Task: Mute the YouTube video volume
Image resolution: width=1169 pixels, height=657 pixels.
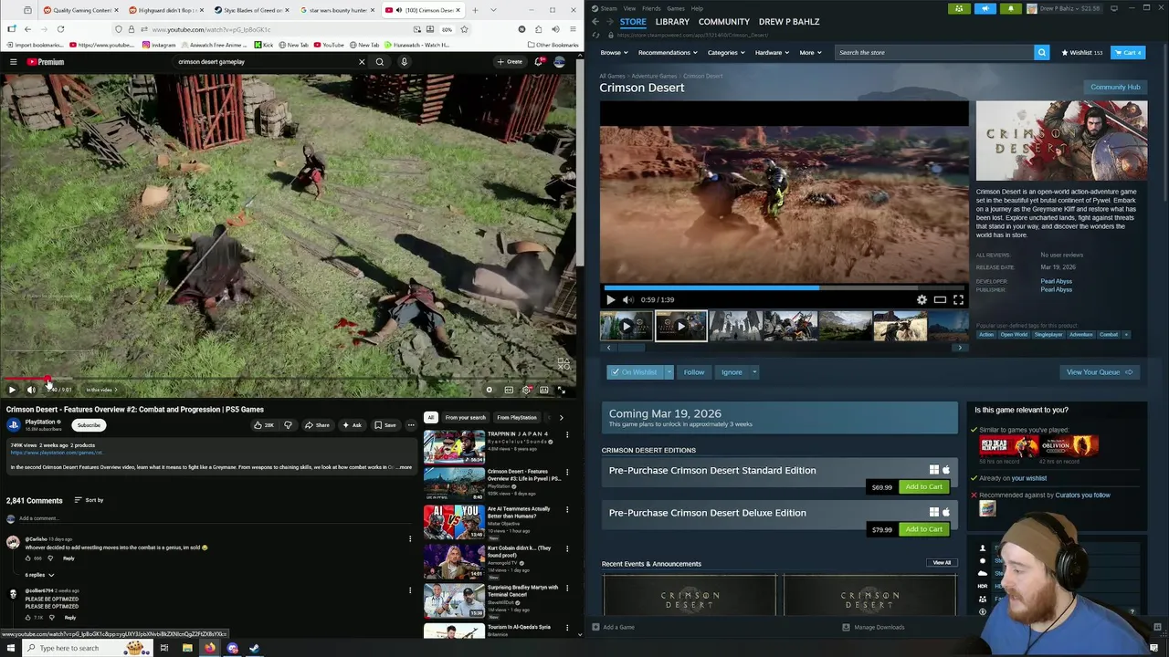Action: (x=31, y=391)
